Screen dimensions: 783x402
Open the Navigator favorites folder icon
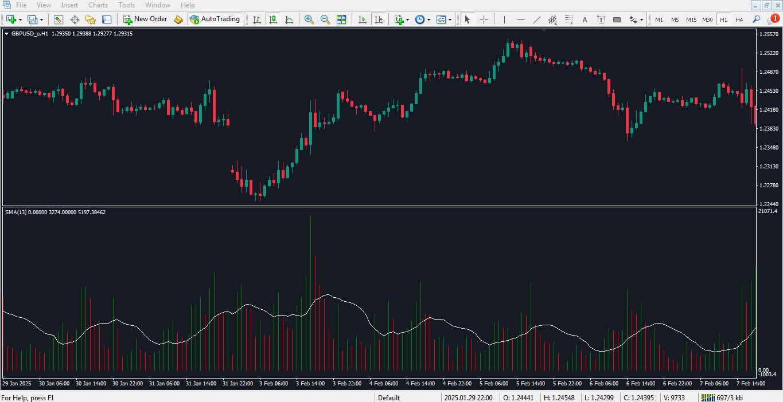91,19
